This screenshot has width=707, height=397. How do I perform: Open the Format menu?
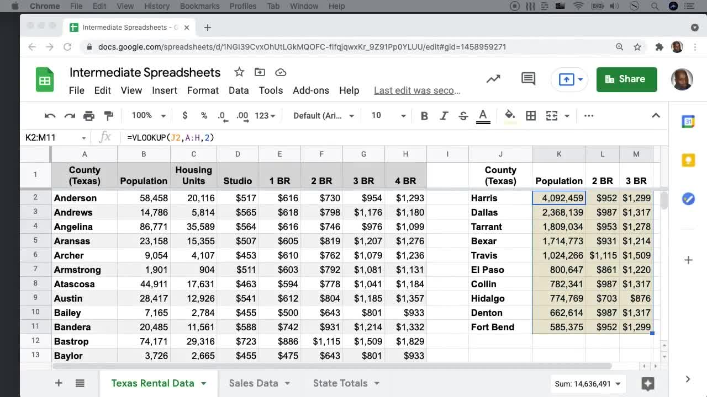(x=203, y=90)
